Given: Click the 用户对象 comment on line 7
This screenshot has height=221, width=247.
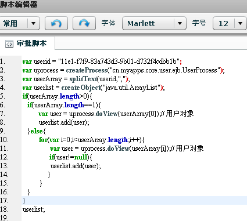Looking at the screenshot, I should pos(180,114).
